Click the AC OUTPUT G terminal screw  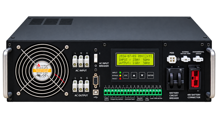pos(87,86)
